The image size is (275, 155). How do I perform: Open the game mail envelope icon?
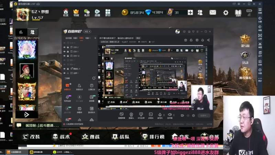(x=213, y=12)
